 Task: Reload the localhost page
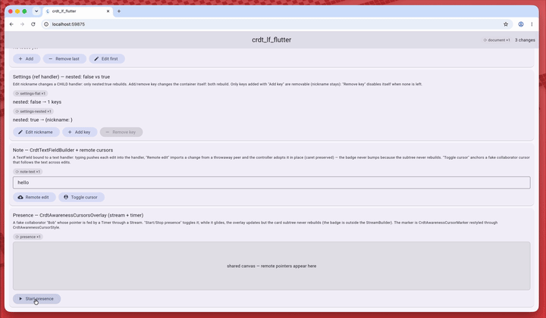coord(33,24)
